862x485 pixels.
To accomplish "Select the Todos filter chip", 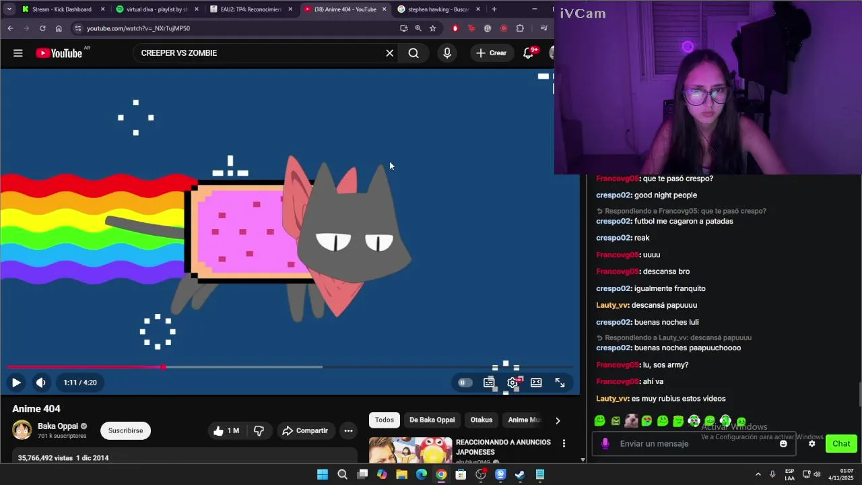I will [x=385, y=420].
